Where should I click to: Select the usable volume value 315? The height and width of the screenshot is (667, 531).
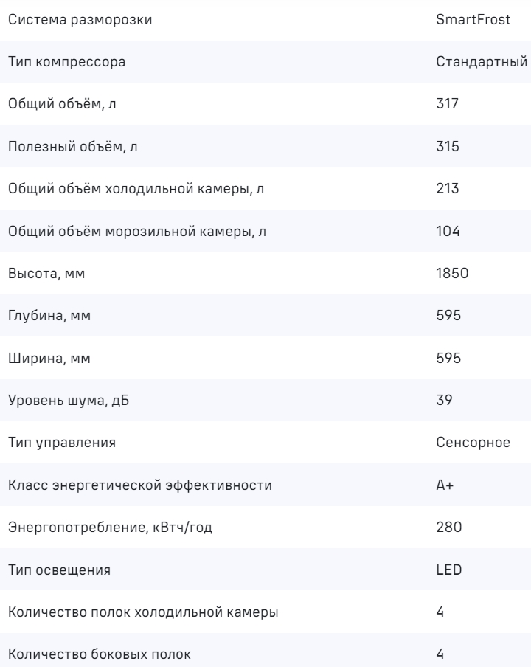pos(447,147)
